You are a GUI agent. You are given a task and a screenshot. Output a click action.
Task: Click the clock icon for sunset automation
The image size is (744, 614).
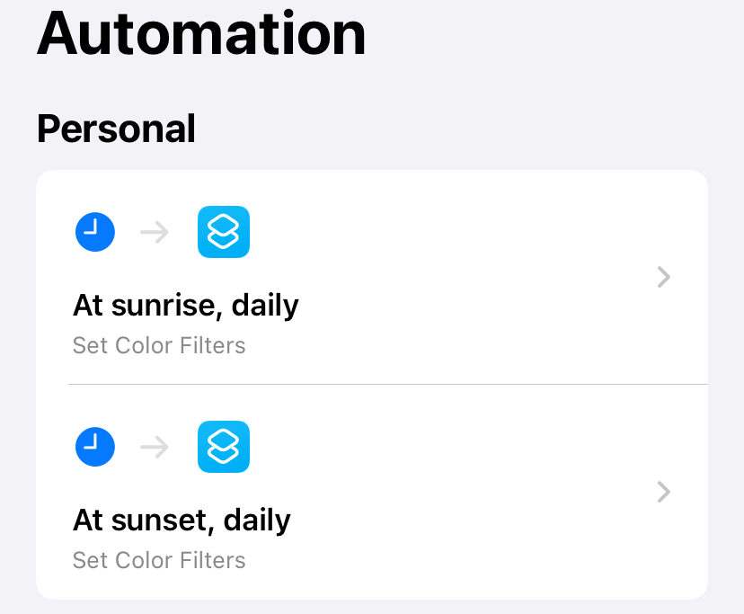[94, 447]
